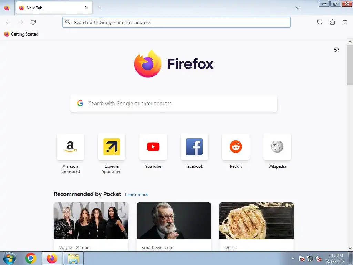Click the page's Google search box
Image resolution: width=353 pixels, height=265 pixels.
pos(174,104)
